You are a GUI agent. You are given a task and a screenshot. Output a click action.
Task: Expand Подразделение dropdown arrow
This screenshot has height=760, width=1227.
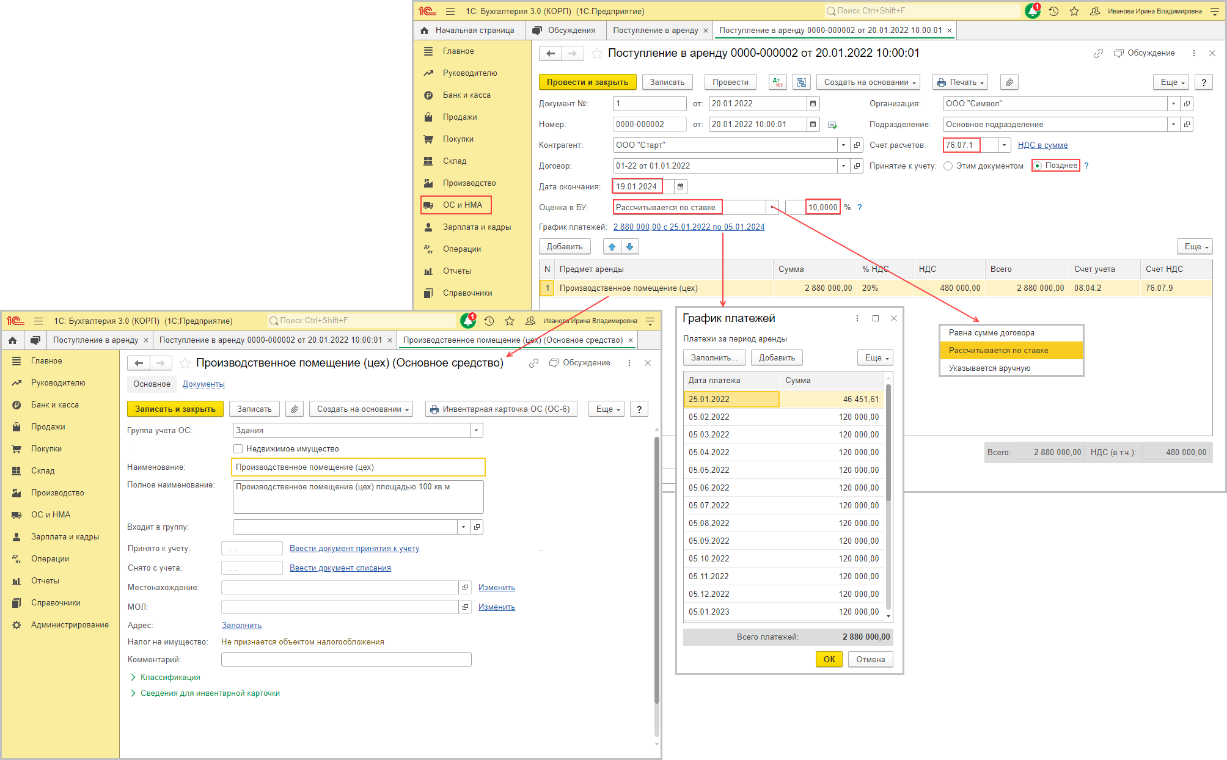1173,125
